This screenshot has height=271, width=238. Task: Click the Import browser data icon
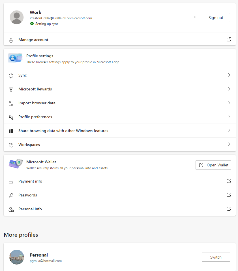point(11,103)
